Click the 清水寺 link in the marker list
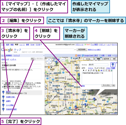126x125 pixels. click(x=8, y=92)
